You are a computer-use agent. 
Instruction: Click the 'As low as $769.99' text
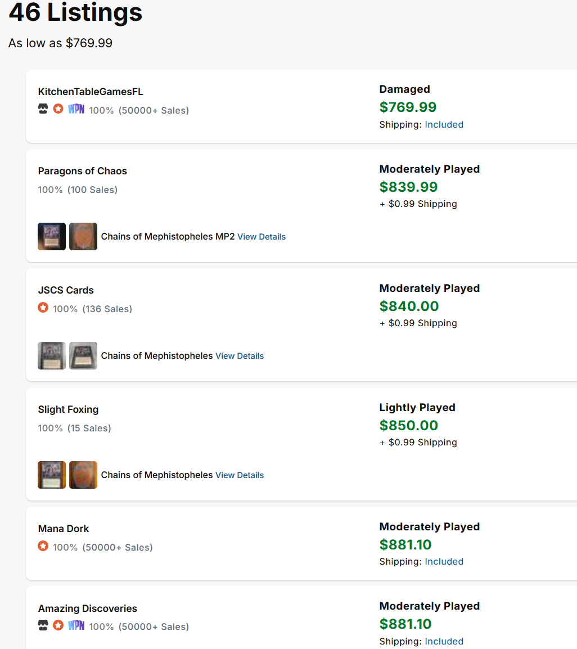click(x=60, y=43)
